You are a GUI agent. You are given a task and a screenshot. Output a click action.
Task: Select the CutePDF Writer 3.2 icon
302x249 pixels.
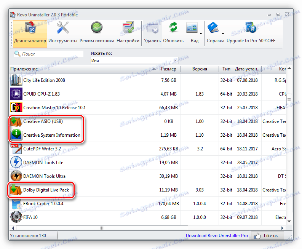pyautogui.click(x=16, y=148)
